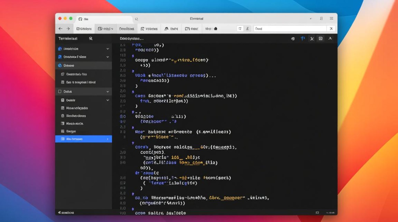The width and height of the screenshot is (398, 222).
Task: Click the double-bar icon beside the hamburger menu
Action: click(x=321, y=19)
